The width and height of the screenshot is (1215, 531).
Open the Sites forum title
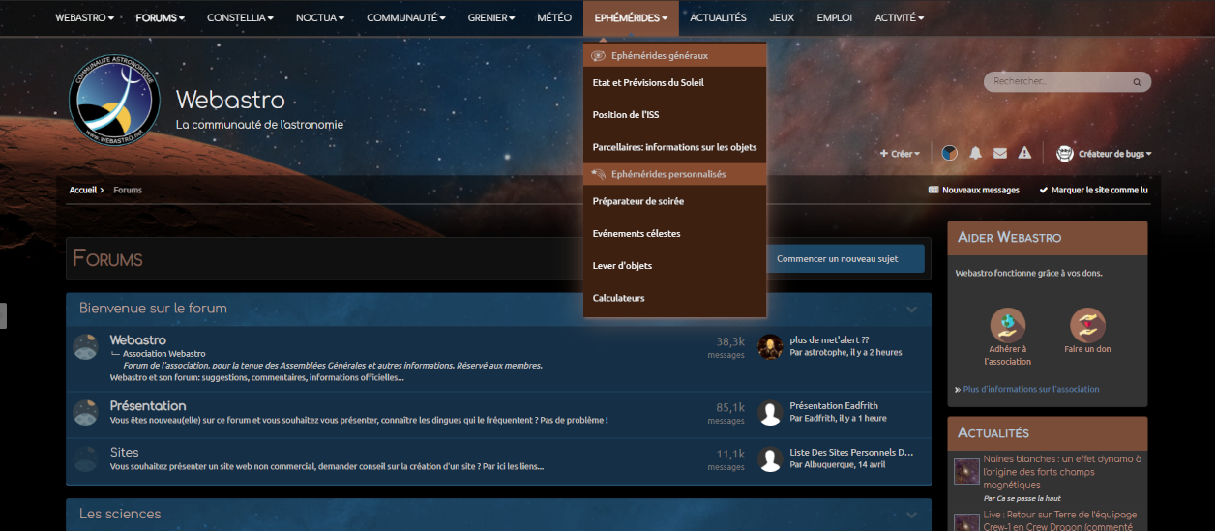[125, 453]
